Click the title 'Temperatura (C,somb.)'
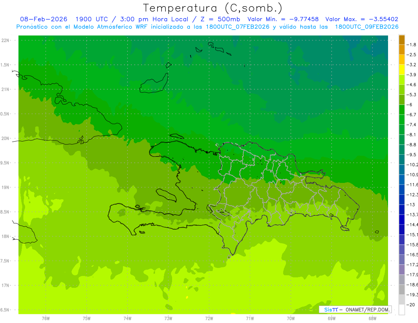This screenshot has width=418, height=323. (212, 8)
